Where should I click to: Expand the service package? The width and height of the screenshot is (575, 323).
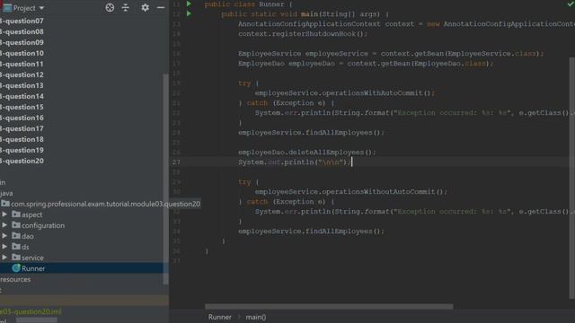tap(4, 258)
